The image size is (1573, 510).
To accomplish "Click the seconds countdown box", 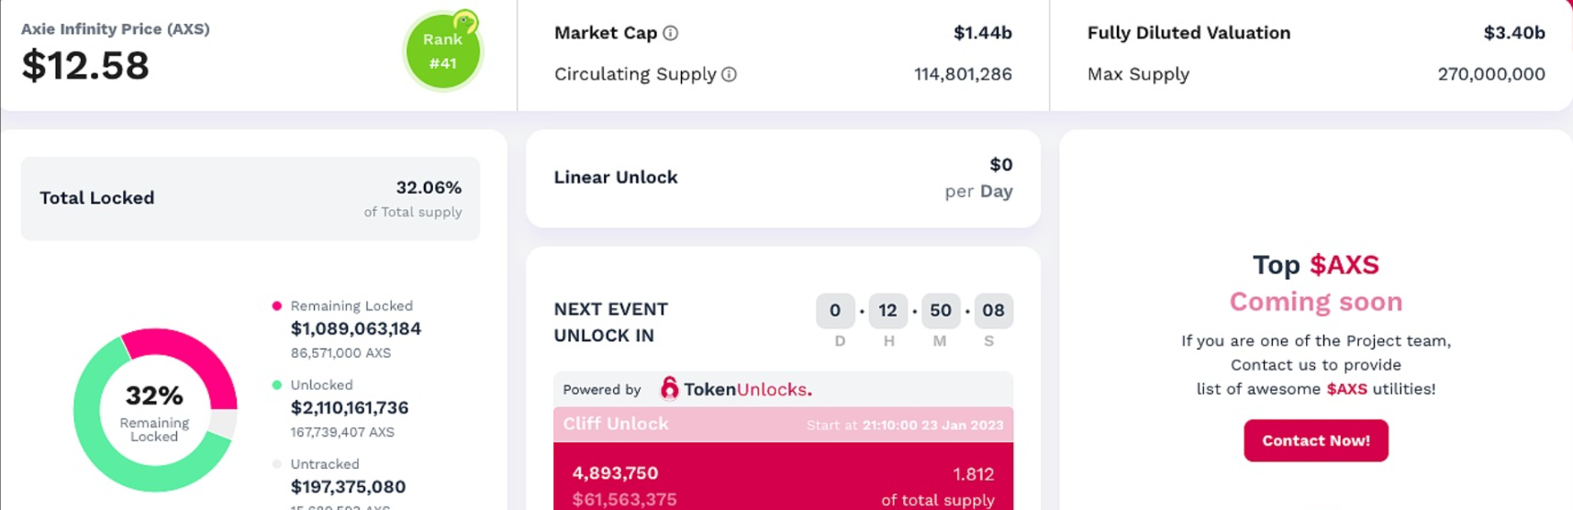I will click(x=993, y=311).
